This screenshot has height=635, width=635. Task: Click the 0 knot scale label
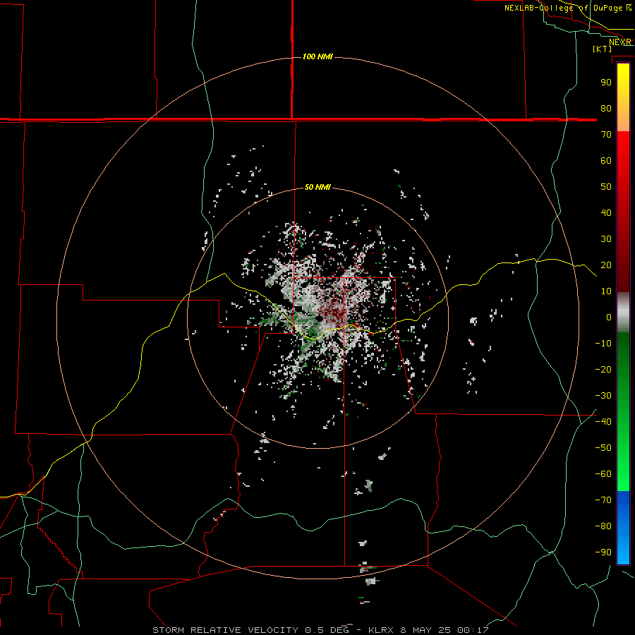[609, 317]
